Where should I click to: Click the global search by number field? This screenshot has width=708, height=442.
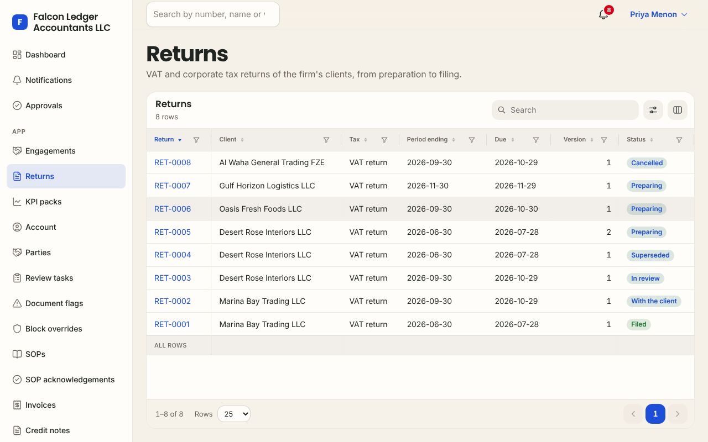pyautogui.click(x=213, y=14)
